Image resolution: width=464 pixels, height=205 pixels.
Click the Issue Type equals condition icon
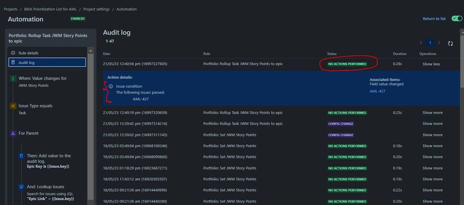point(13,106)
